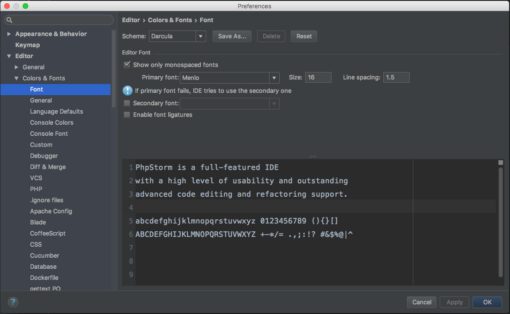Click the blue info exclamation icon
This screenshot has height=314, width=510.
(x=127, y=91)
